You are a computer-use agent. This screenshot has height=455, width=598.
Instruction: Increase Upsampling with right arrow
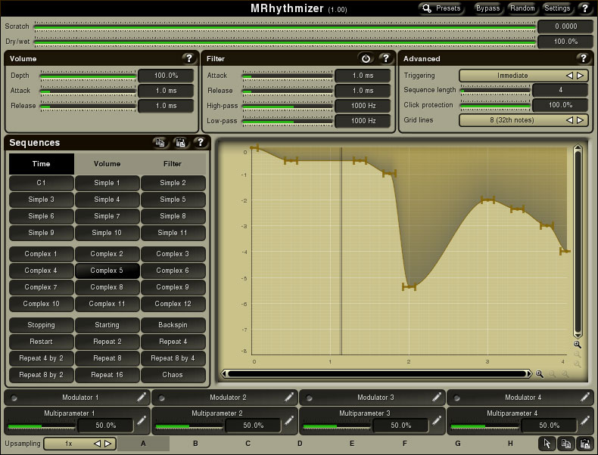pyautogui.click(x=108, y=444)
